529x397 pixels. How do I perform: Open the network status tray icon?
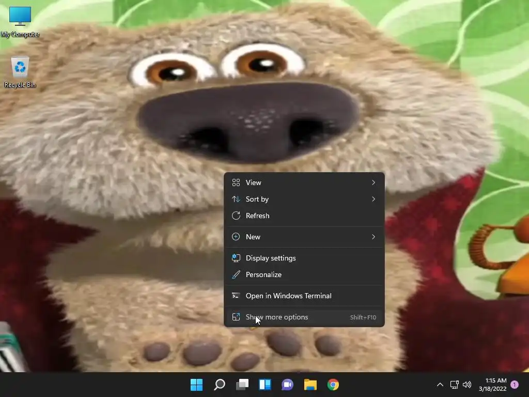pyautogui.click(x=454, y=385)
